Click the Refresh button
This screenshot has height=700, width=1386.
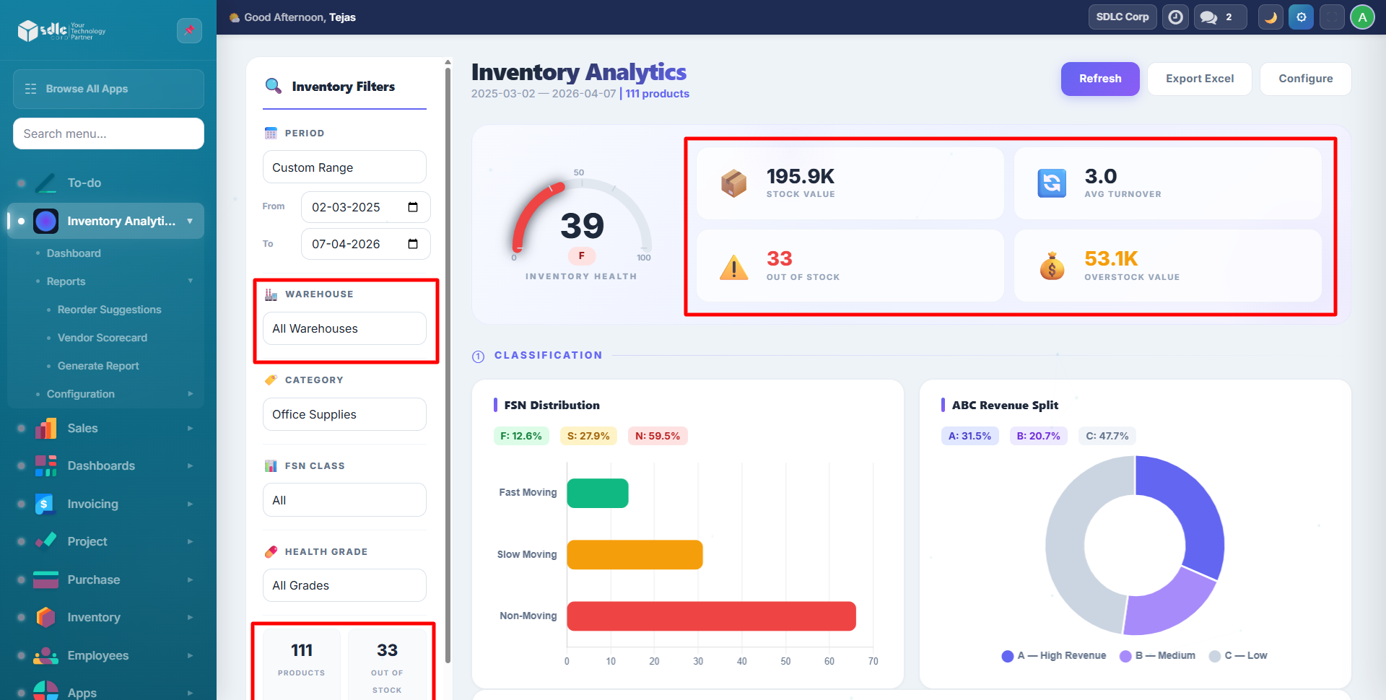1099,79
